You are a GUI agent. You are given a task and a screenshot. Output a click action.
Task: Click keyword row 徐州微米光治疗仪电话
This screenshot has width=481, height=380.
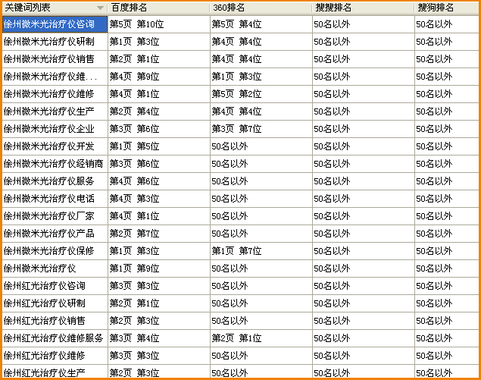tap(49, 199)
